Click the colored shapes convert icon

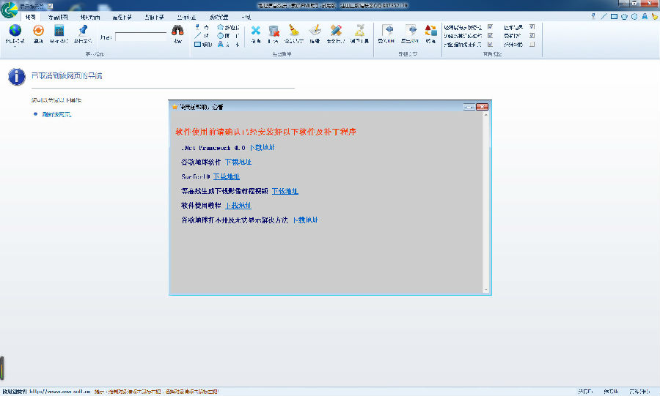click(x=430, y=30)
